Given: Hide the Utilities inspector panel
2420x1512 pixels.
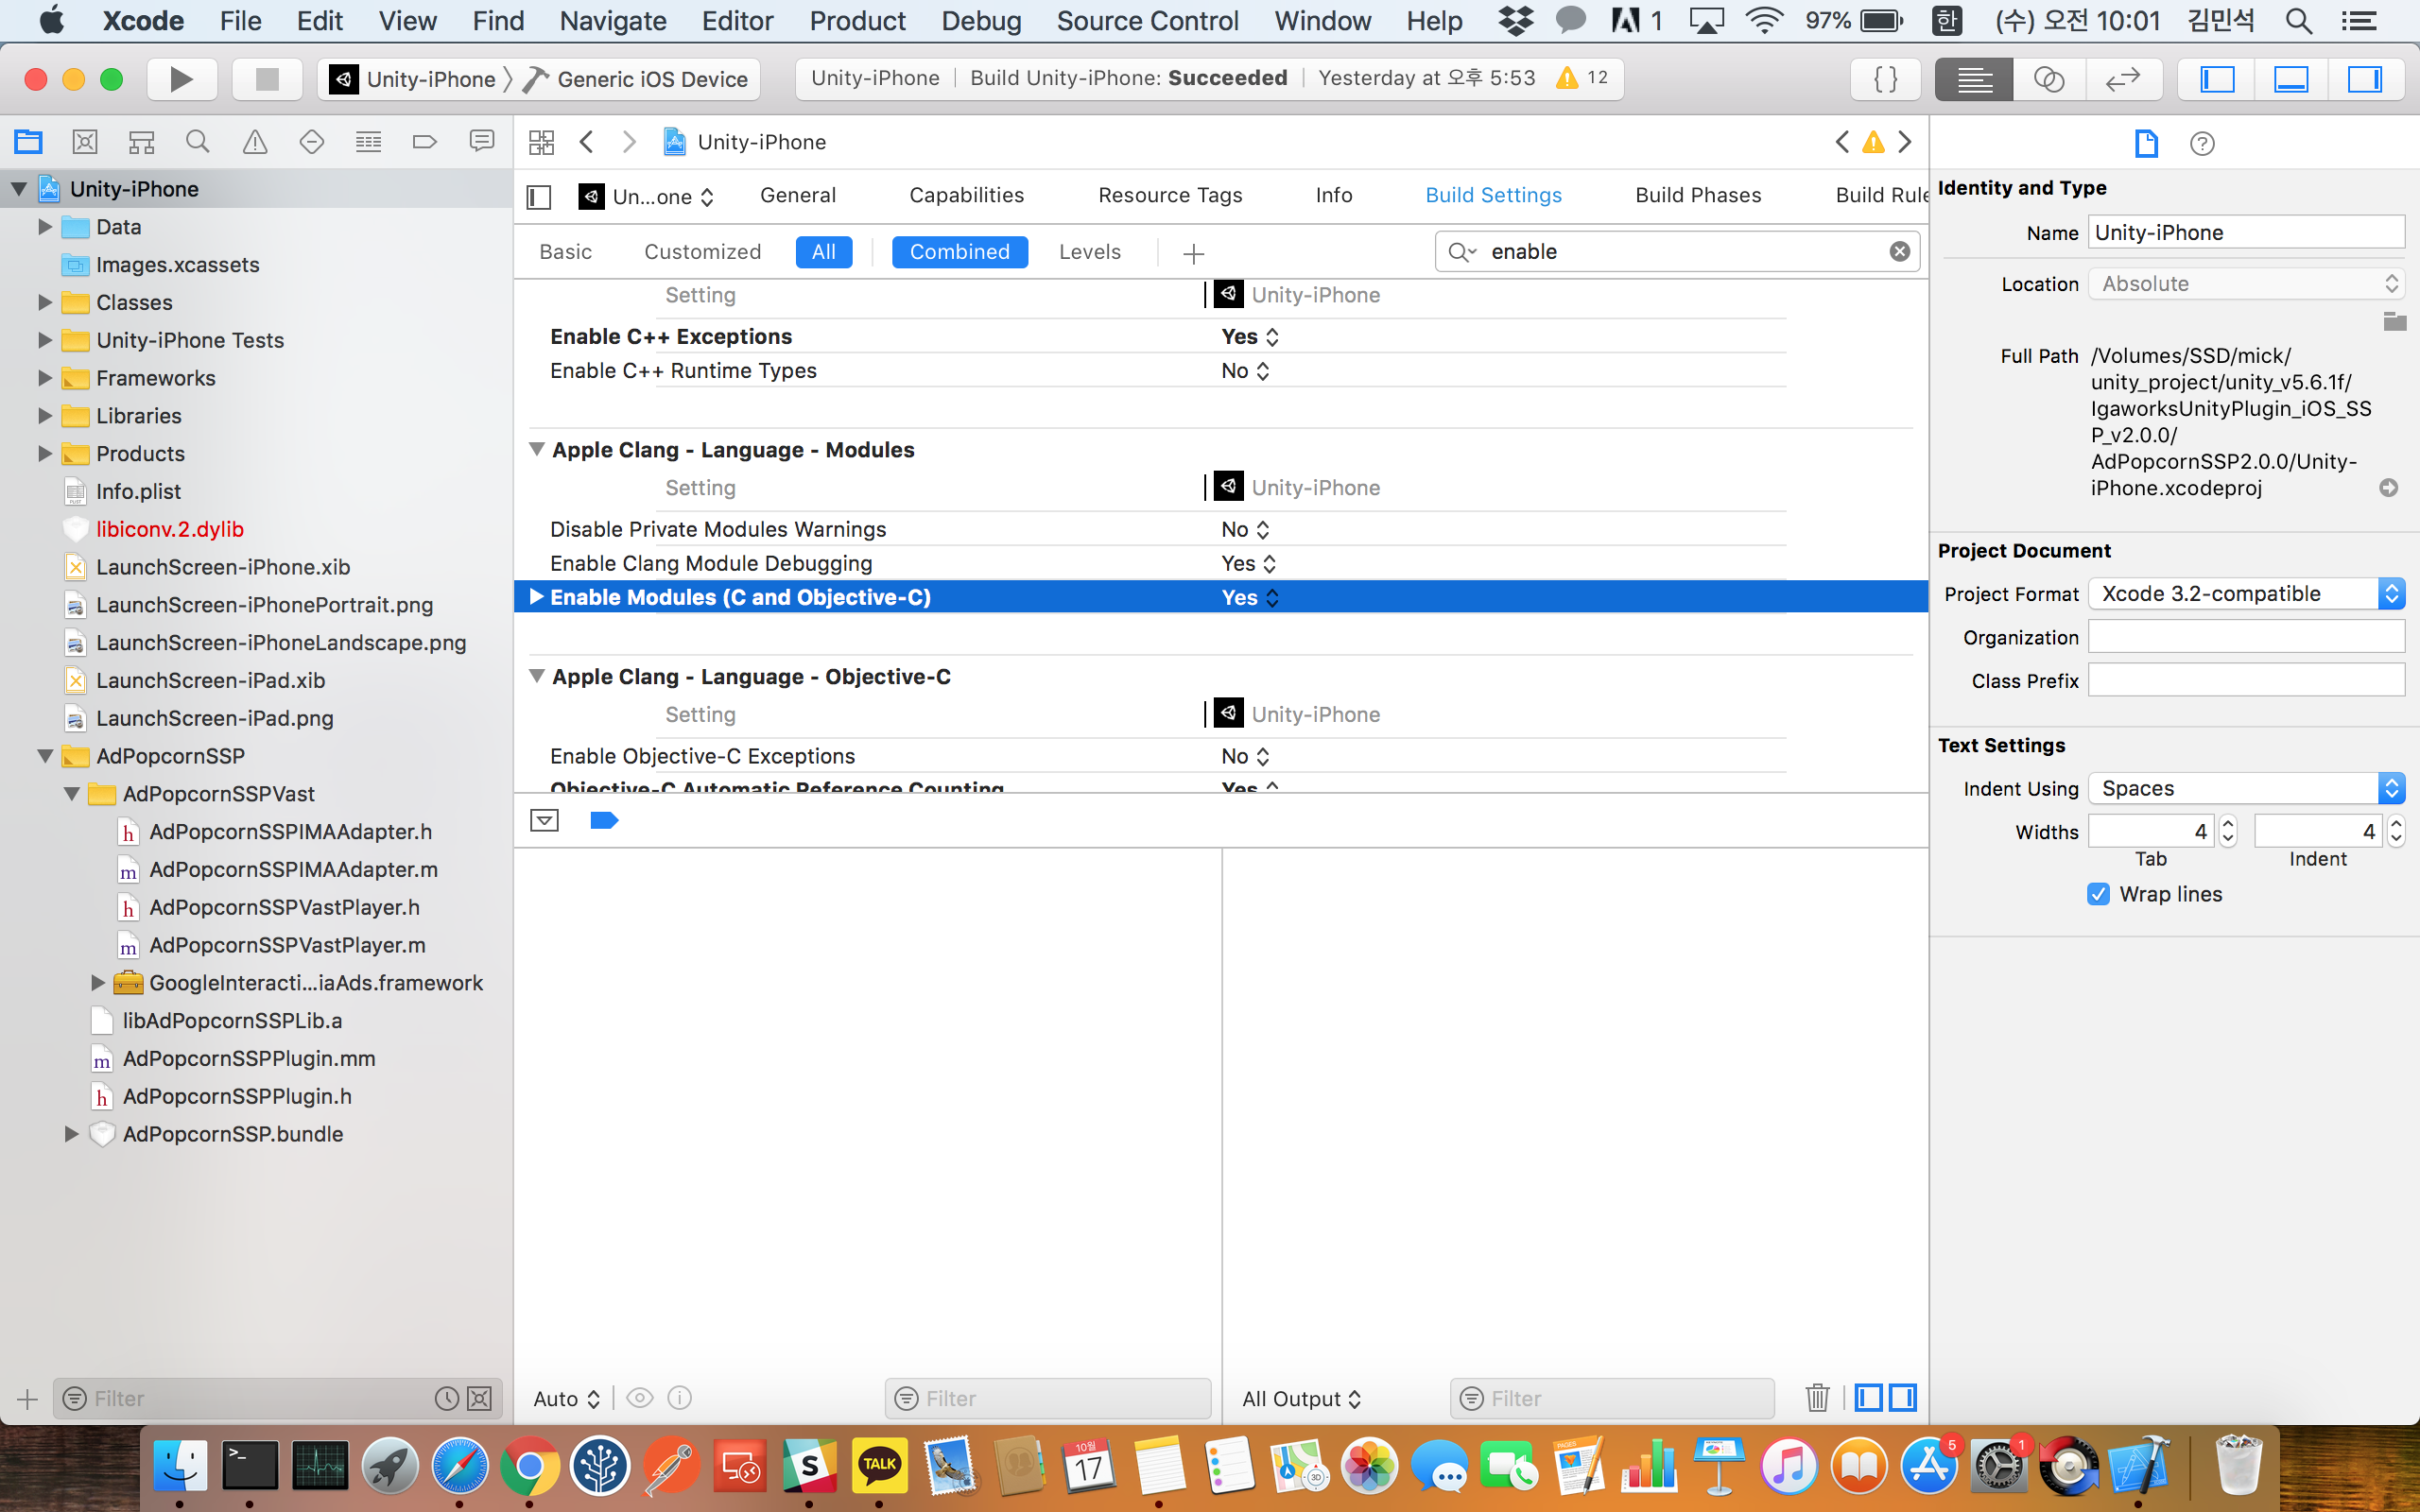Looking at the screenshot, I should (x=2365, y=79).
